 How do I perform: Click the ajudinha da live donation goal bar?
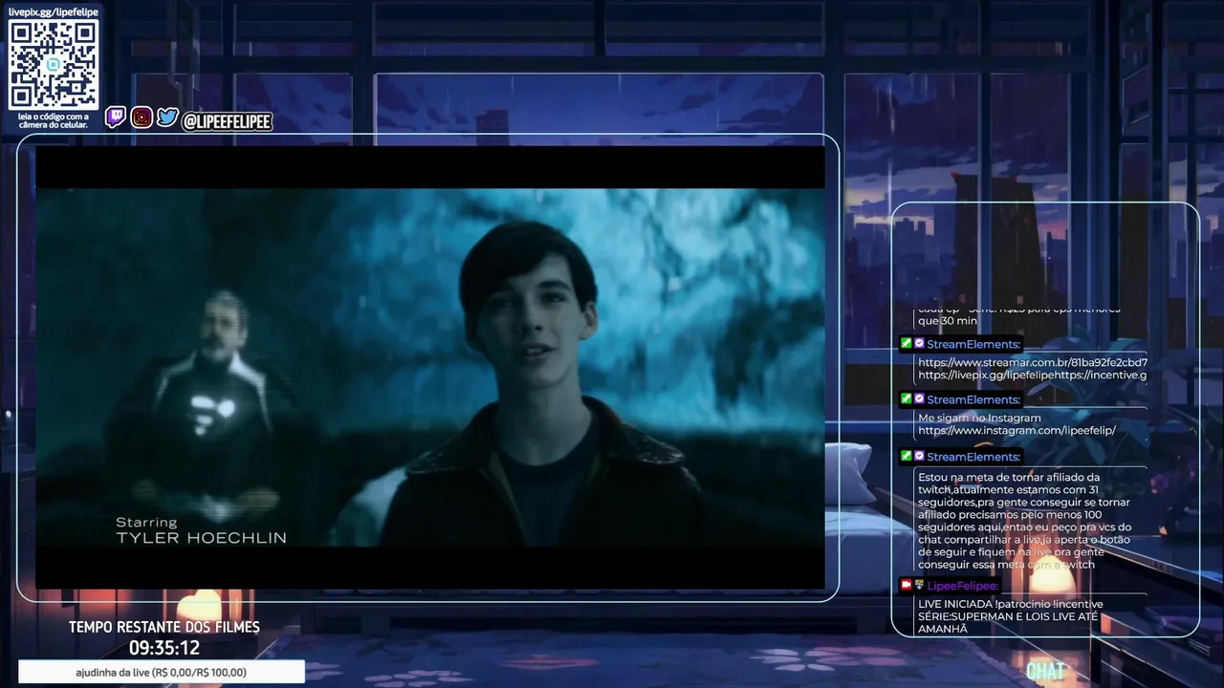coord(162,672)
